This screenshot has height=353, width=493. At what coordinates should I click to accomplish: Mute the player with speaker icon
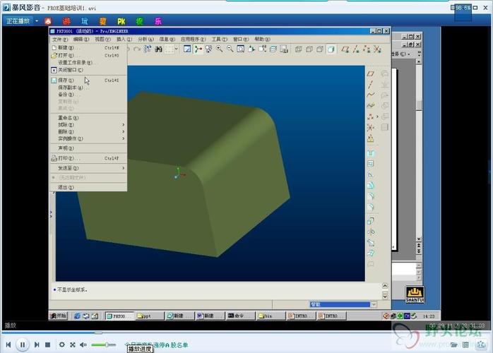click(x=83, y=345)
